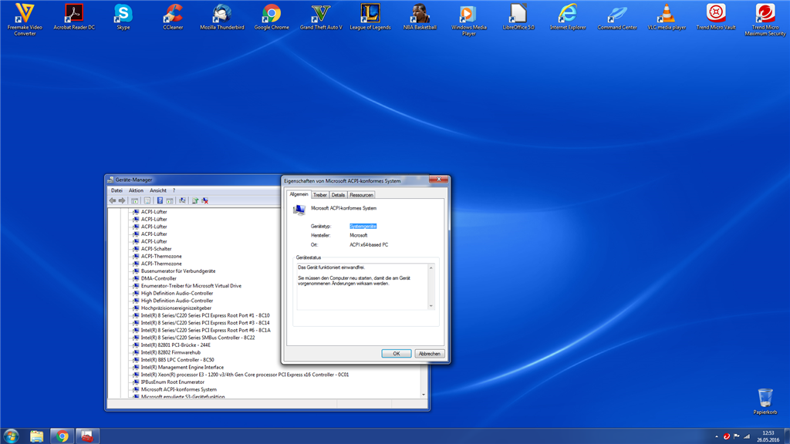
Task: Select the VLC media player icon
Action: [667, 17]
